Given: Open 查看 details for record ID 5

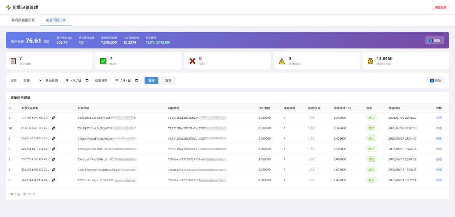Looking at the screenshot, I should (x=439, y=180).
